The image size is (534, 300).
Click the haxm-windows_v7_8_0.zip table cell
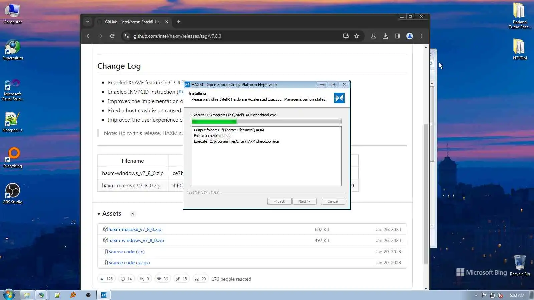pos(133,173)
